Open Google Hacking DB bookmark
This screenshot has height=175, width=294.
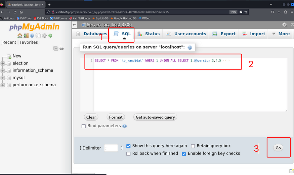click(x=123, y=18)
